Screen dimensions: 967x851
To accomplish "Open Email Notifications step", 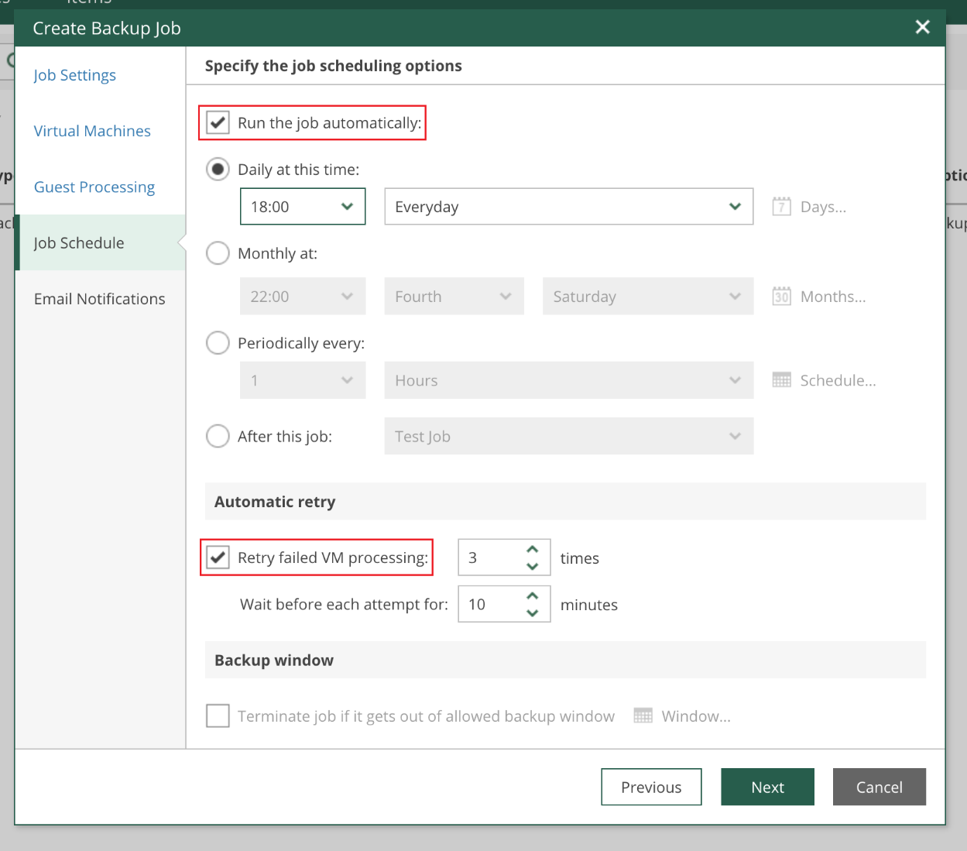I will pyautogui.click(x=100, y=299).
